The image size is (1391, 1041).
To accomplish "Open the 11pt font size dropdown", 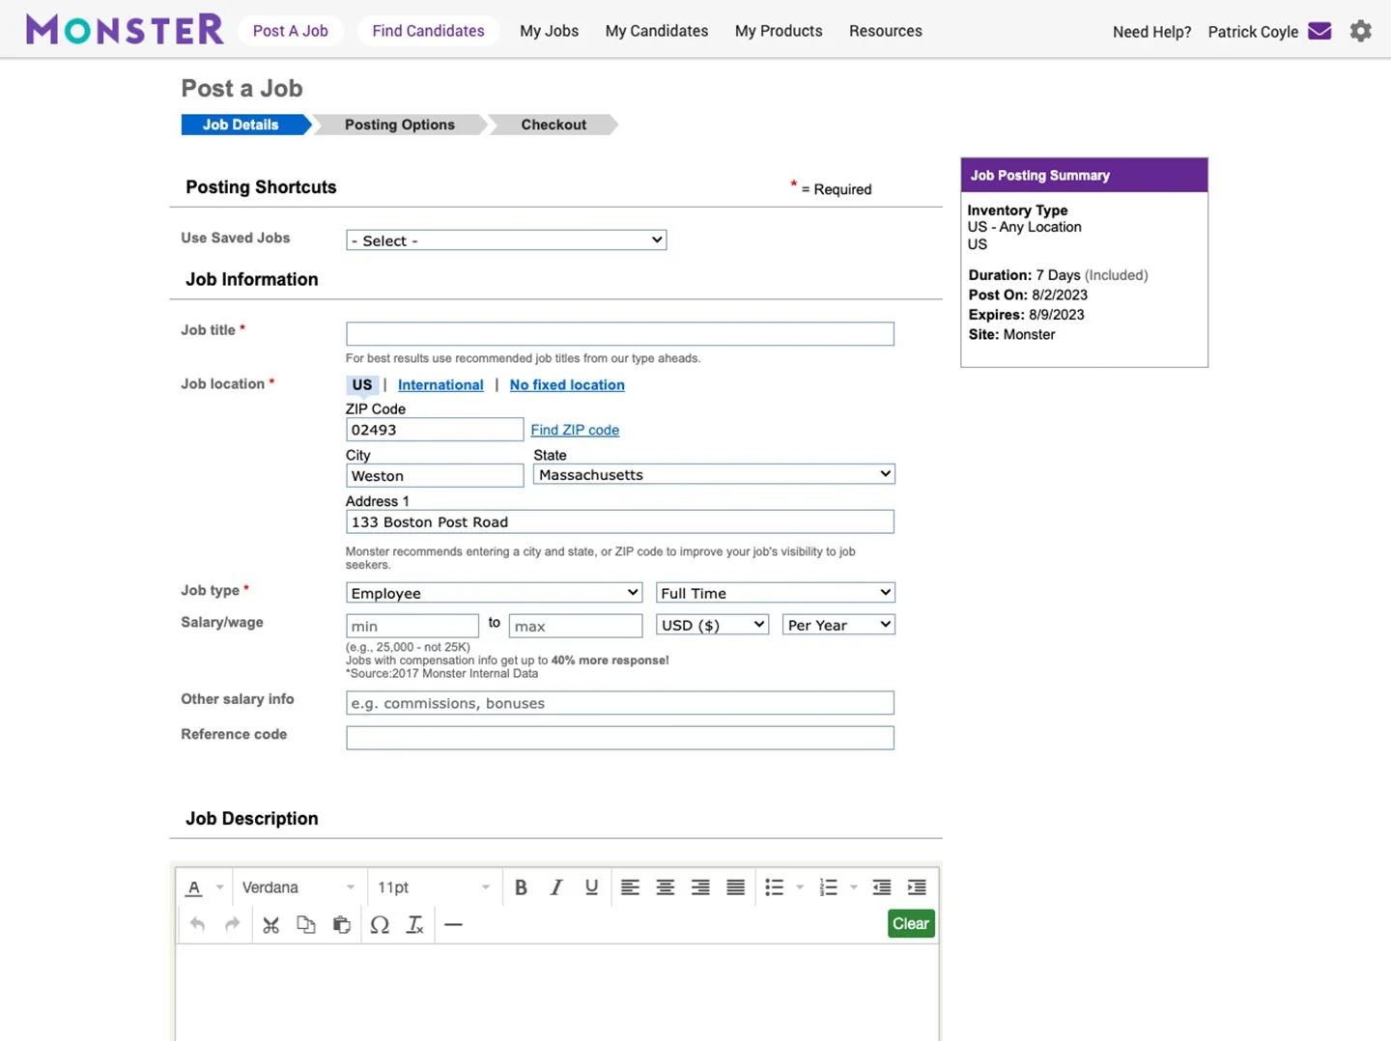I will click(434, 887).
